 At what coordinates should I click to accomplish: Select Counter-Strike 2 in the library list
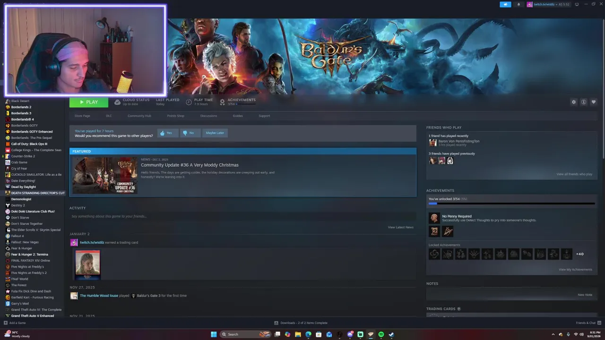click(x=23, y=156)
